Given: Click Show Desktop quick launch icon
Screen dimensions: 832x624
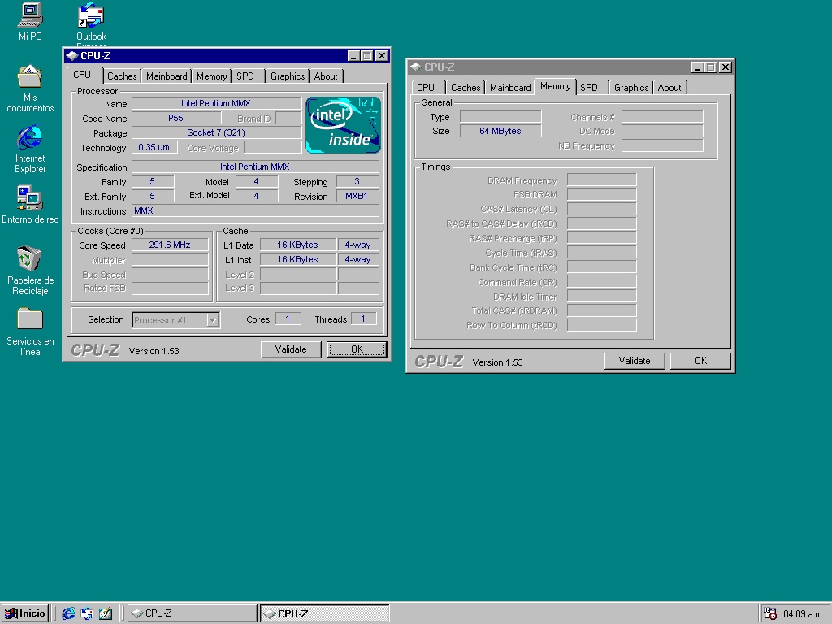Looking at the screenshot, I should tap(106, 613).
